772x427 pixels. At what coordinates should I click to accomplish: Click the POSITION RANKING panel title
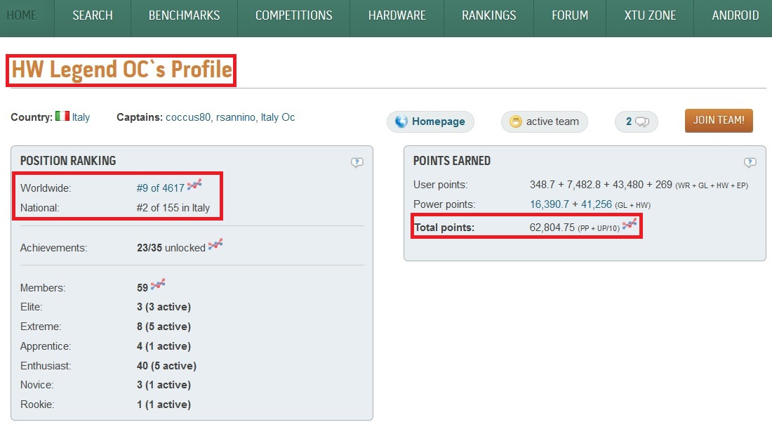coord(68,161)
